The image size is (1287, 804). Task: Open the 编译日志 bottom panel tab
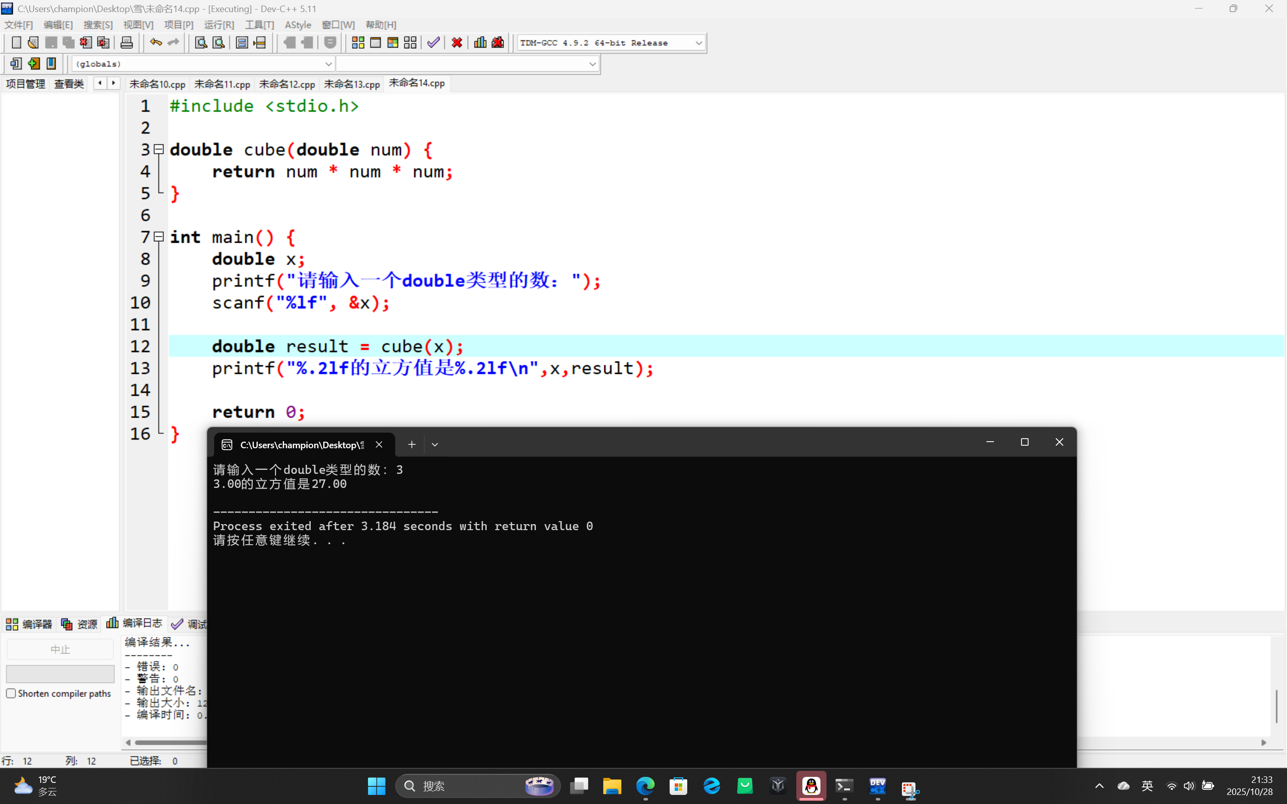click(x=135, y=623)
